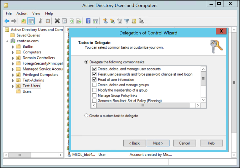The width and height of the screenshot is (240, 168).
Task: Open the Properties toolbar icon
Action: coord(64,21)
